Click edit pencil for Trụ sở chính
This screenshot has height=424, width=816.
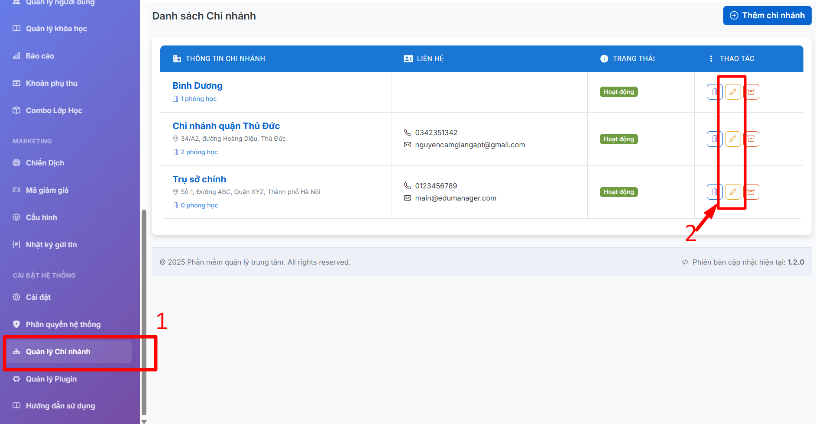point(732,192)
